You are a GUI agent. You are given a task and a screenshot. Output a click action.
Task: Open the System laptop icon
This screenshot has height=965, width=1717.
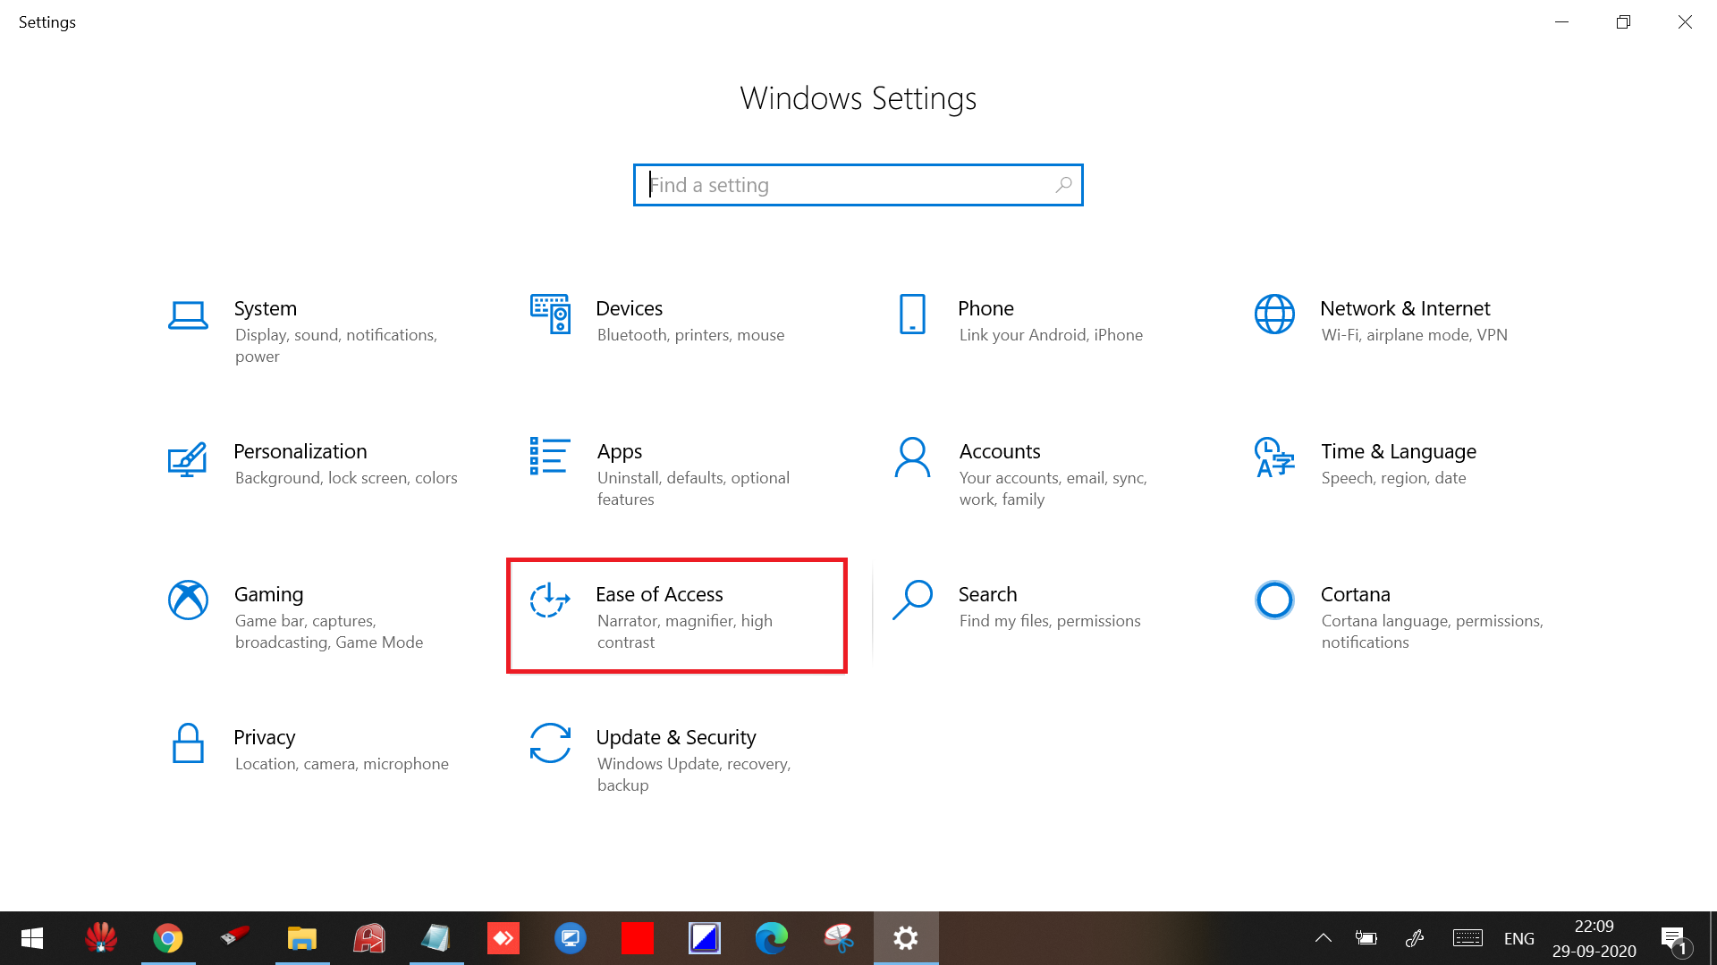click(x=188, y=315)
